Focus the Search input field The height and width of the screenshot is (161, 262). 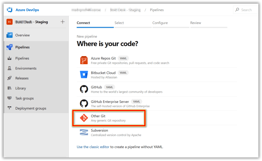[246, 10]
